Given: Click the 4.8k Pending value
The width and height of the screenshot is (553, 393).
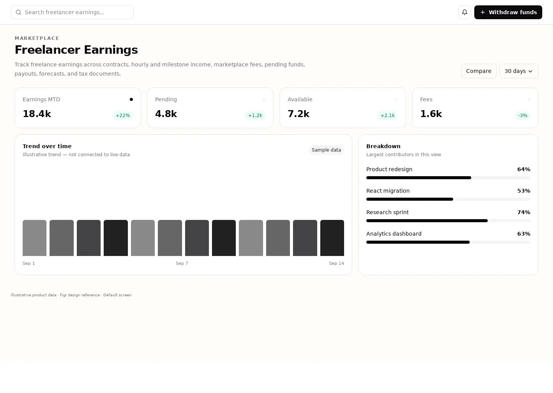Looking at the screenshot, I should coord(166,114).
